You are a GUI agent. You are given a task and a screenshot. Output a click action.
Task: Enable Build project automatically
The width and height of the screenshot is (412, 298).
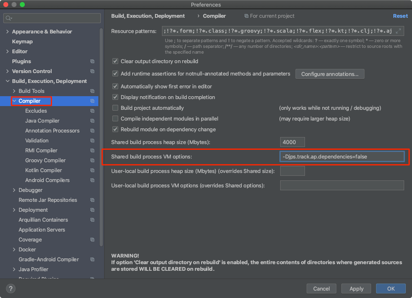click(115, 108)
